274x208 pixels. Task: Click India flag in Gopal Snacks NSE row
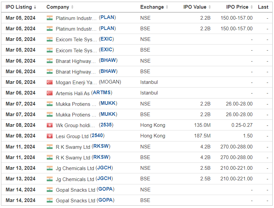(x=50, y=190)
